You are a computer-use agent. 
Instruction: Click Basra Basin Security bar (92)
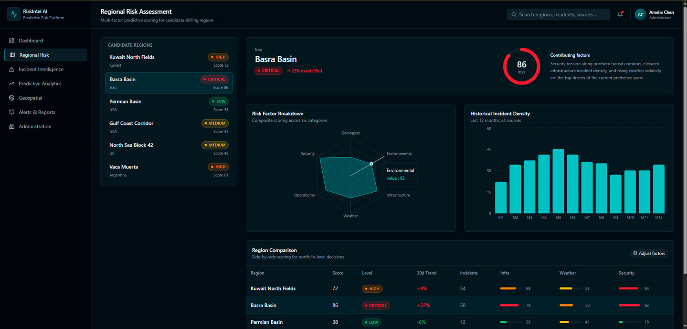630,305
